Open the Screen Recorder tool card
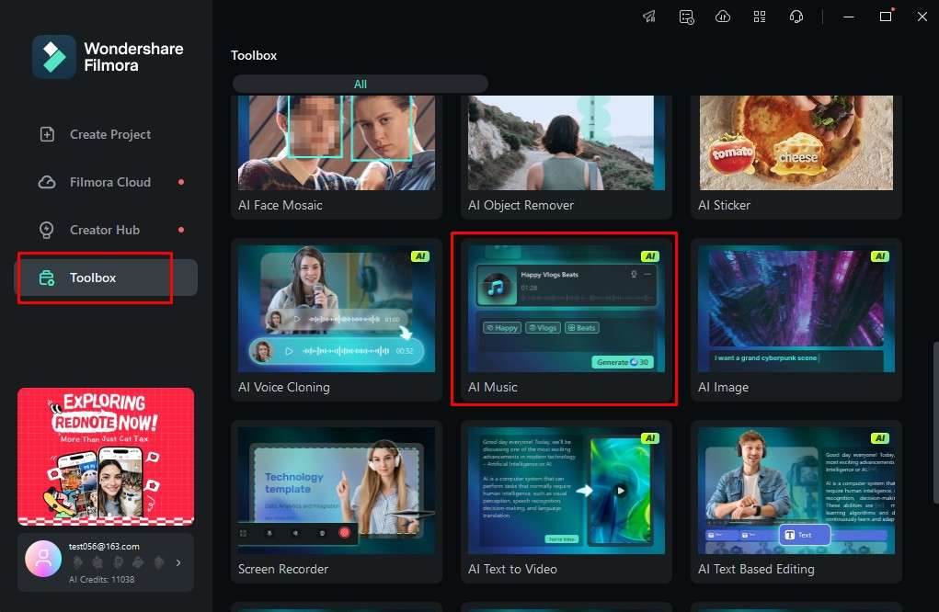Screen dimensions: 939x612 (337, 502)
